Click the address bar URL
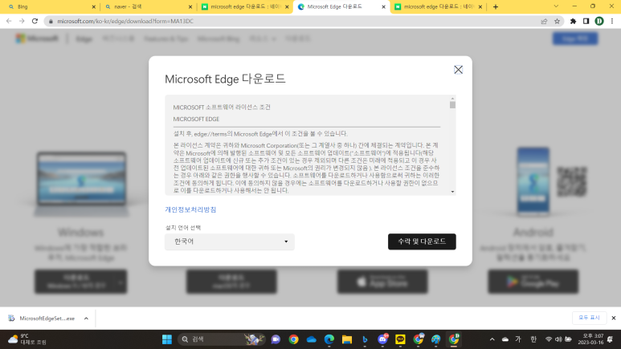 tap(125, 21)
